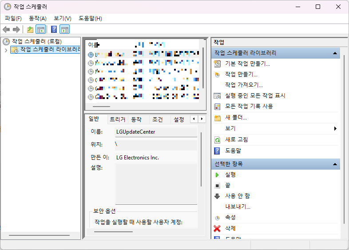Show more tabs with right tab arrow
Screen dimensions: 349x250
tap(202, 119)
